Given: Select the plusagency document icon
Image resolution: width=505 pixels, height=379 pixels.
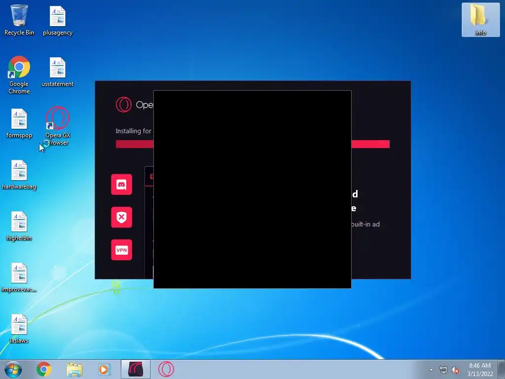Looking at the screenshot, I should tap(58, 20).
